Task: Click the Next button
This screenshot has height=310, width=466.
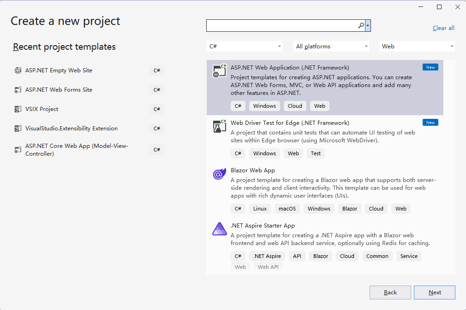Action: (x=435, y=292)
